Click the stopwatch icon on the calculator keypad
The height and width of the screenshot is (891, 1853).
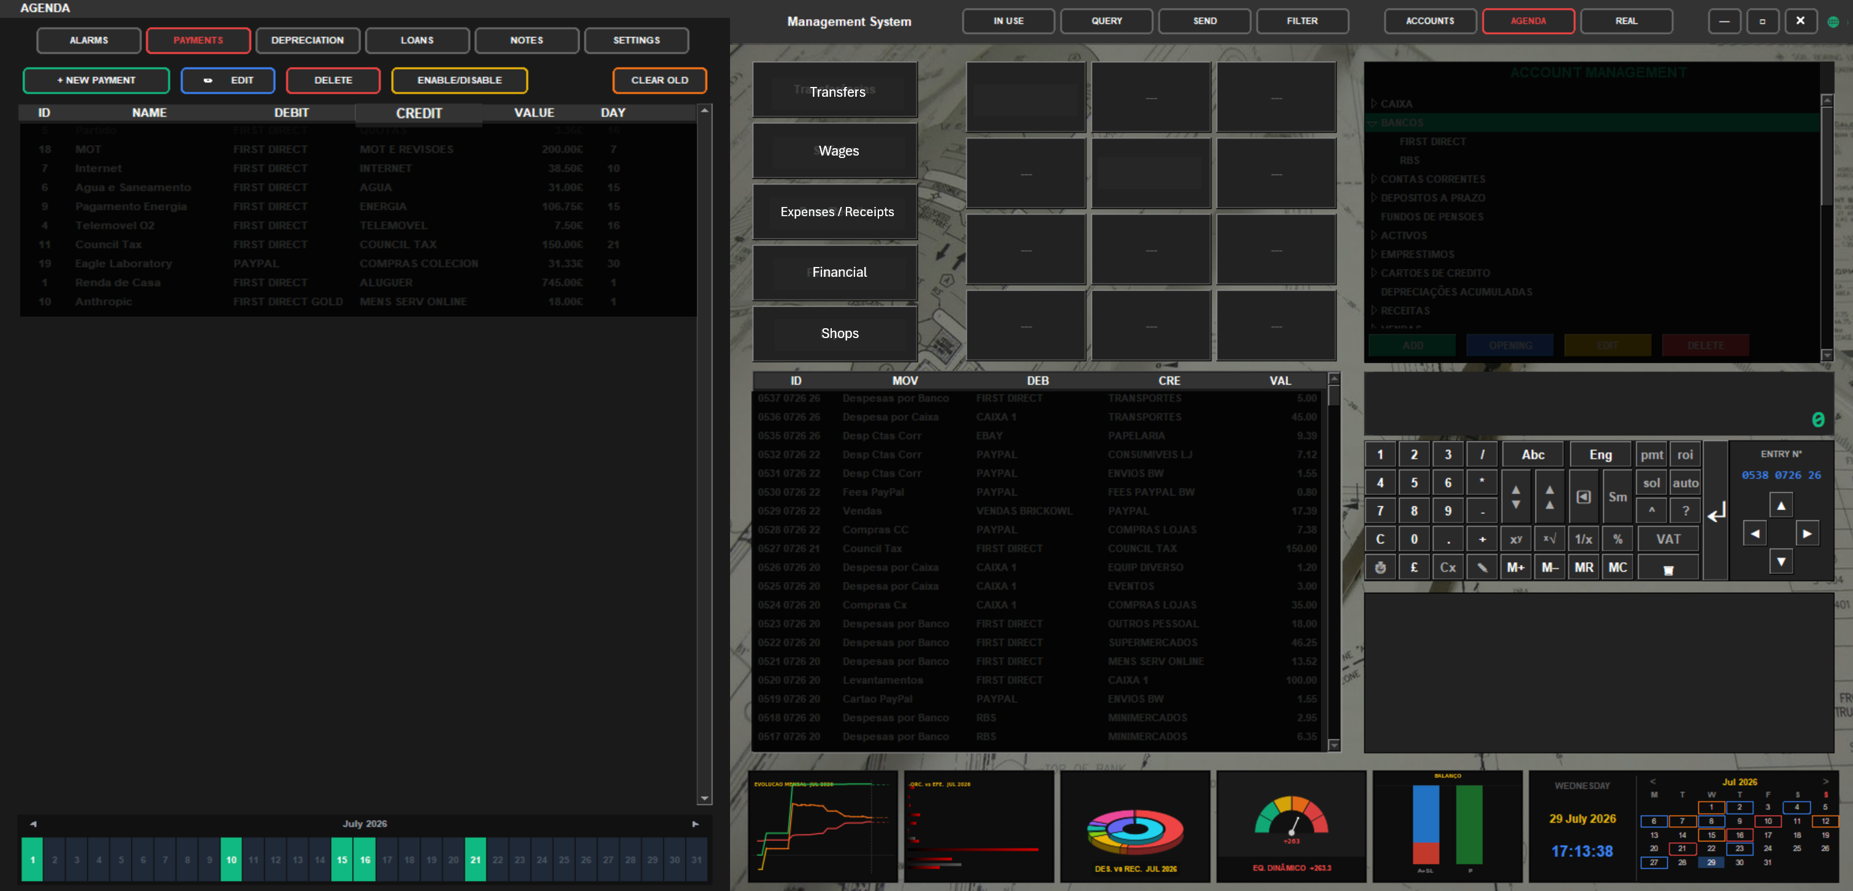pyautogui.click(x=1380, y=567)
